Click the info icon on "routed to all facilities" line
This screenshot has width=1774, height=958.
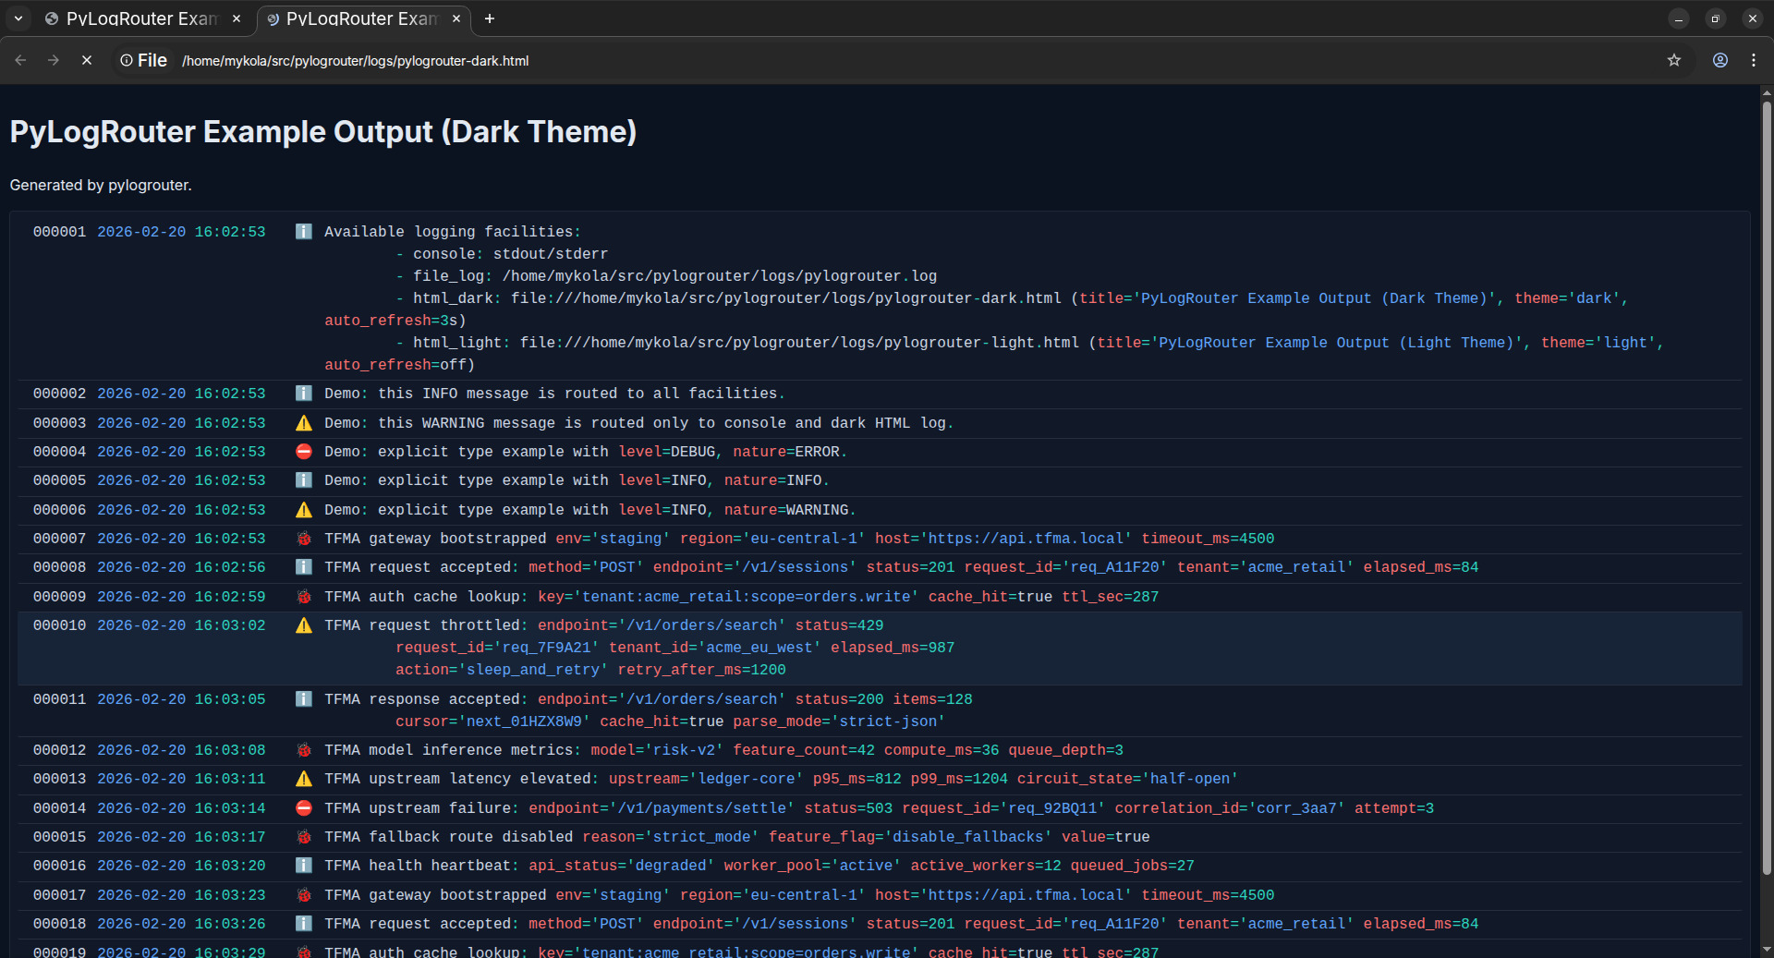click(x=303, y=394)
